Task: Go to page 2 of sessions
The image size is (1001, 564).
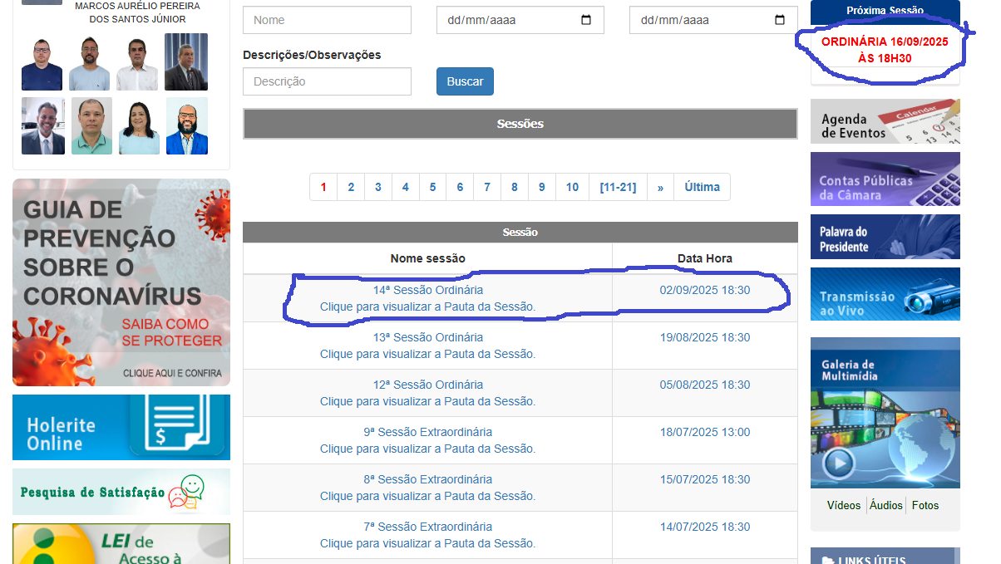Action: (351, 187)
